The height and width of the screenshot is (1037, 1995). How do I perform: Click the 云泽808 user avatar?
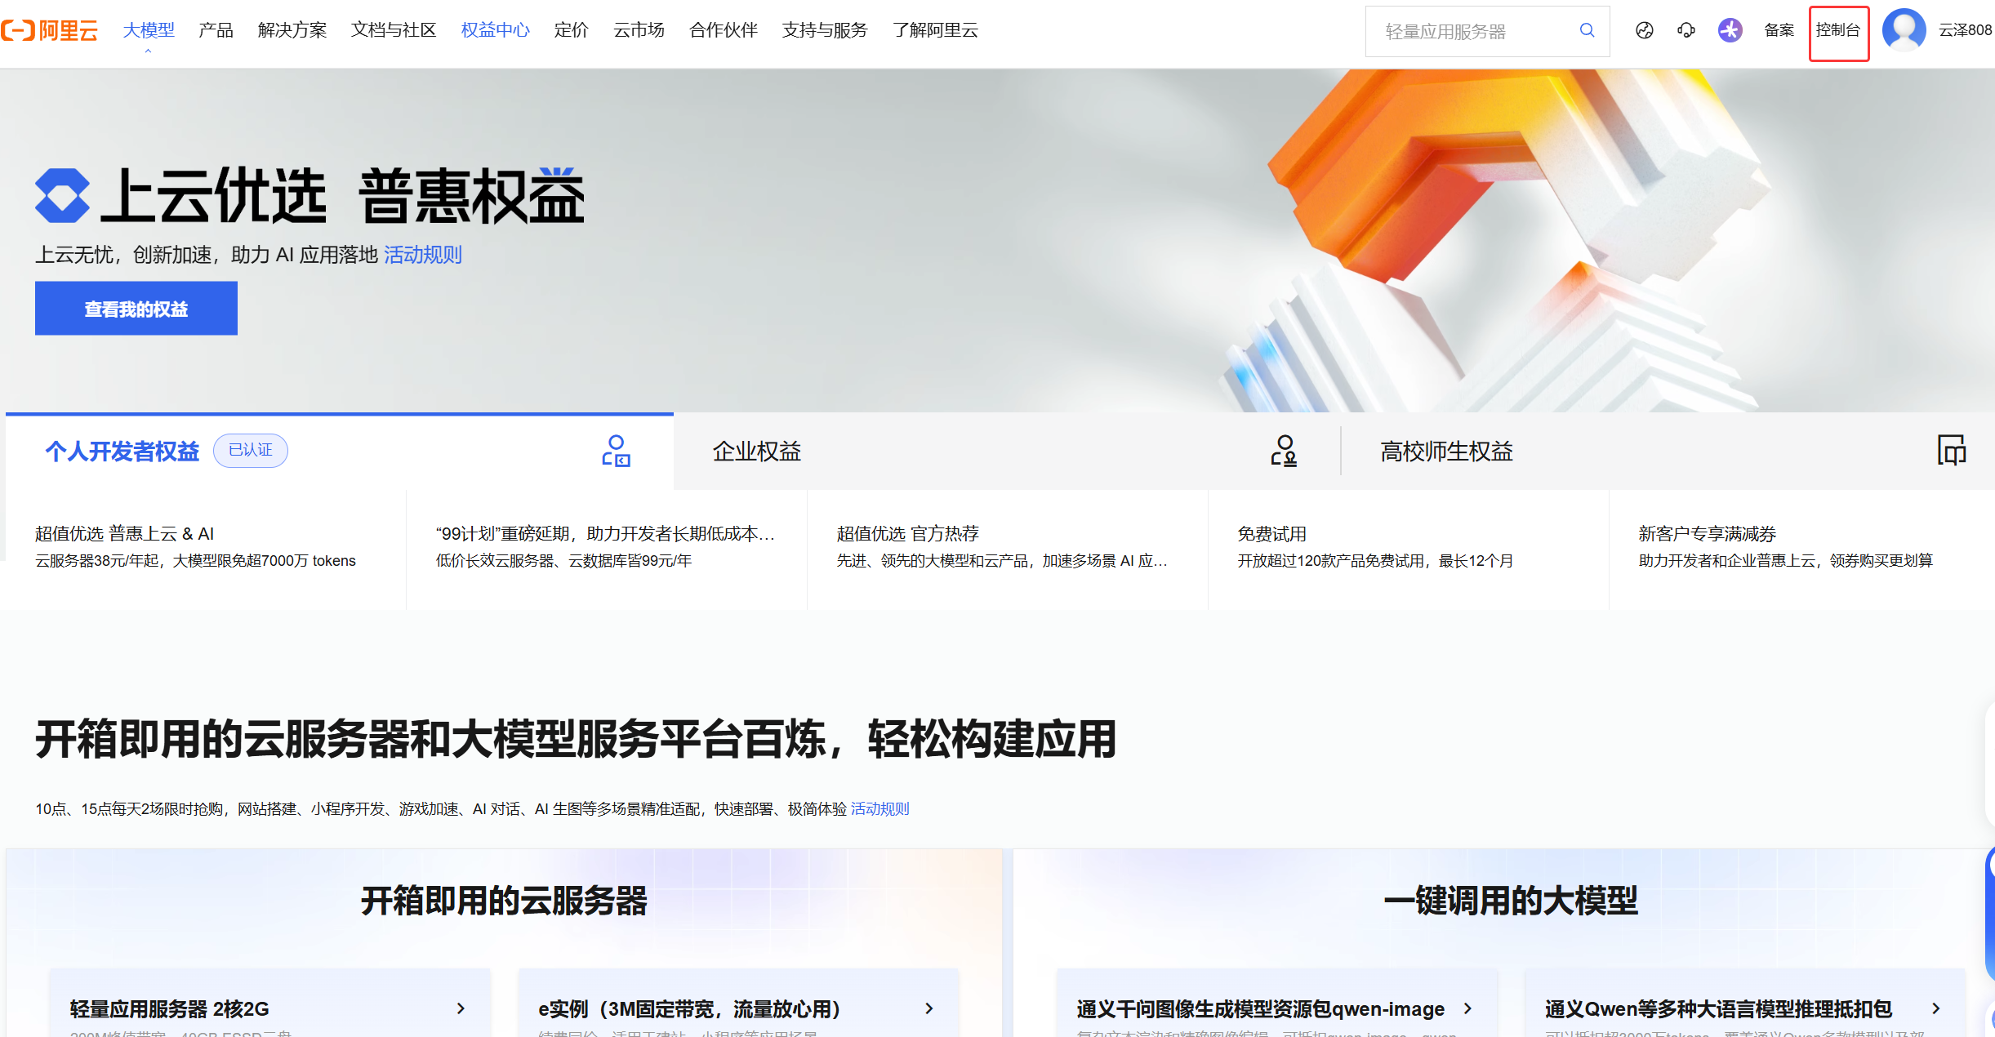(x=1904, y=30)
